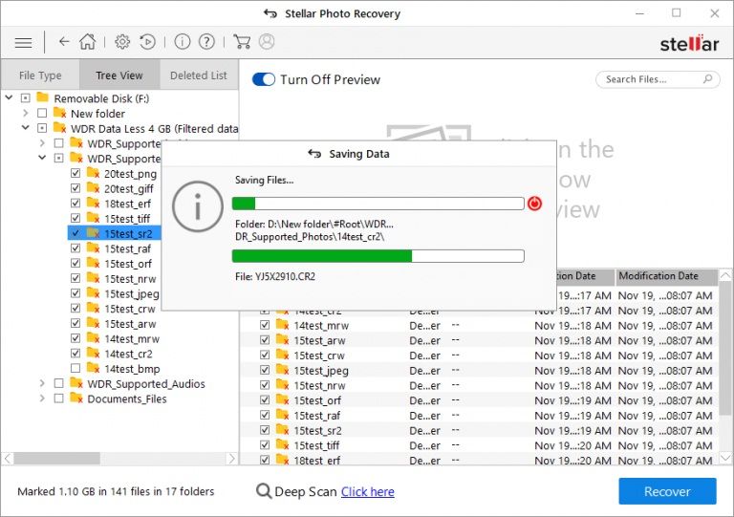Select 15test_jpeg in the tree

click(132, 293)
